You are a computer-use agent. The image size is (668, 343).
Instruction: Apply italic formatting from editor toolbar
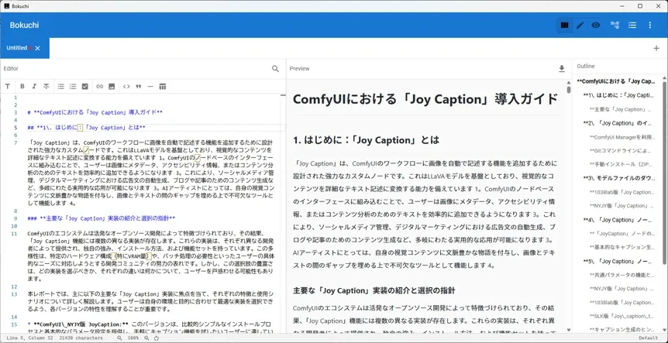34,86
